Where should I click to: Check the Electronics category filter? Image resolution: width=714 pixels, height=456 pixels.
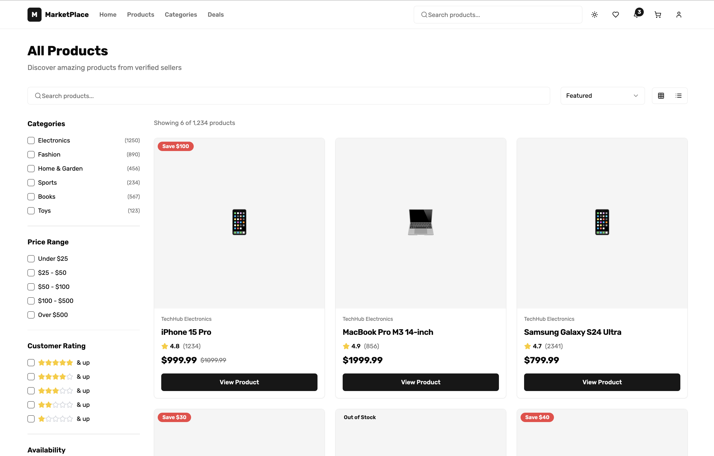tap(31, 140)
